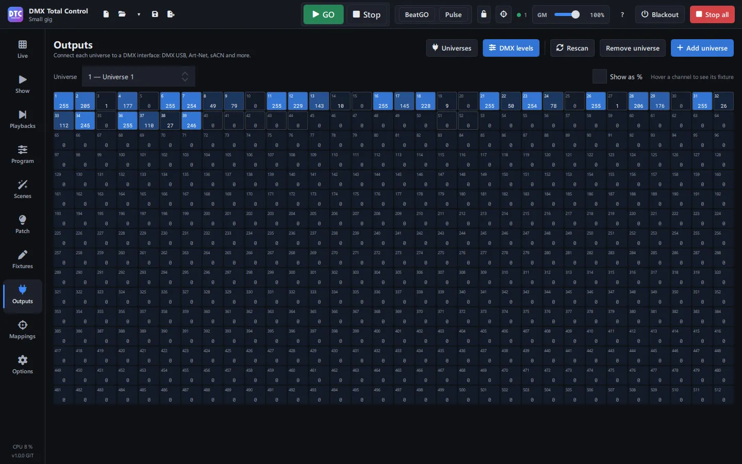Click the Stop playback button
Image resolution: width=742 pixels, height=464 pixels.
(x=367, y=14)
